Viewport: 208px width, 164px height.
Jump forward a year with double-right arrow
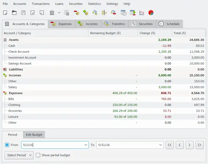coord(199,145)
